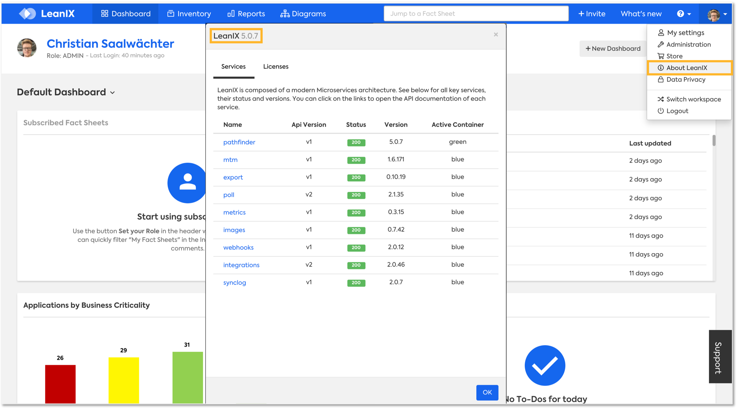Click the LeanIX logo icon

[27, 14]
